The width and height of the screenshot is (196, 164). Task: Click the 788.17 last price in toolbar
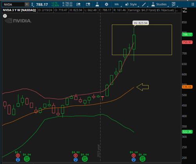click(x=42, y=5)
